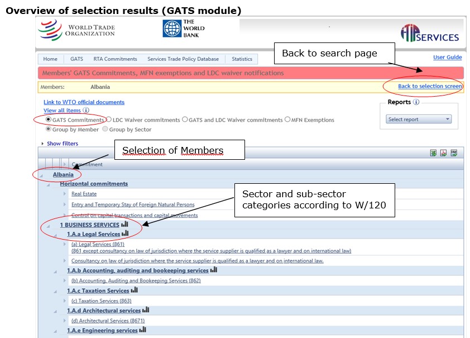Select GATS Commitments radio button
Viewport: 470px width, 338px height.
[x=48, y=120]
